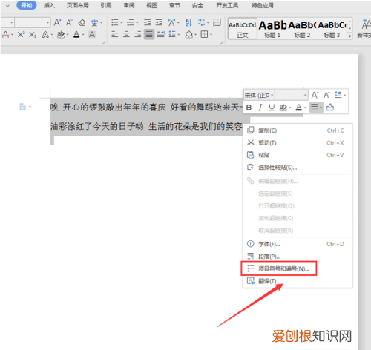Screen dimensions: 371x350
Task: Open ribbon font size dropdown
Action: [47, 23]
